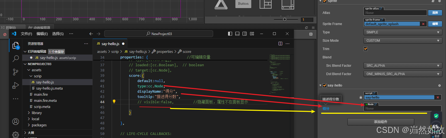Click the blue edit button for Sprite Frame
The width and height of the screenshot is (446, 138).
point(435,24)
